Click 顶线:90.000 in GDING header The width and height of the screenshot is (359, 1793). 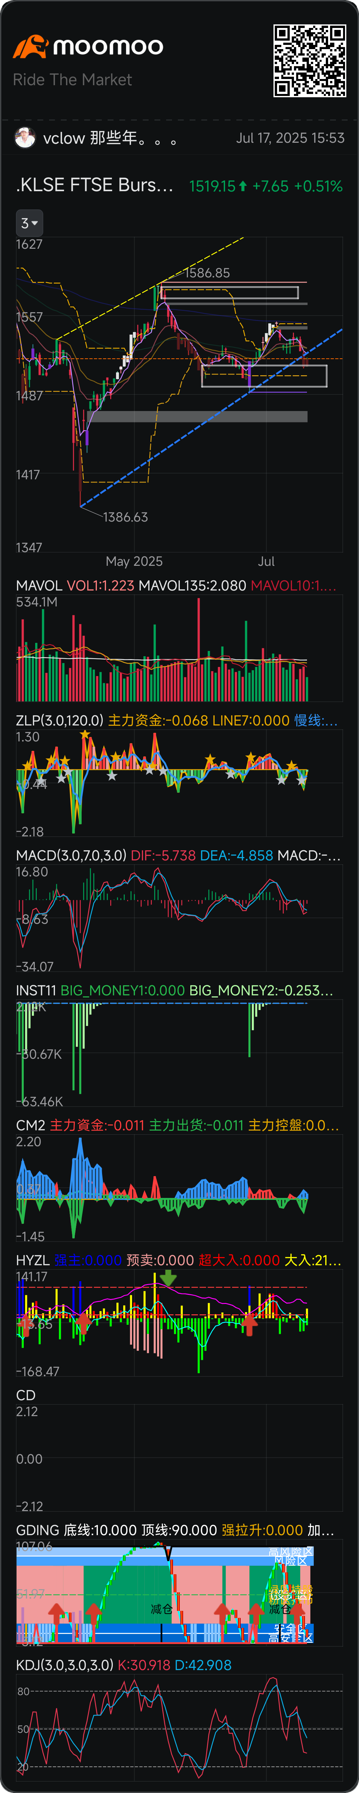click(x=179, y=1531)
